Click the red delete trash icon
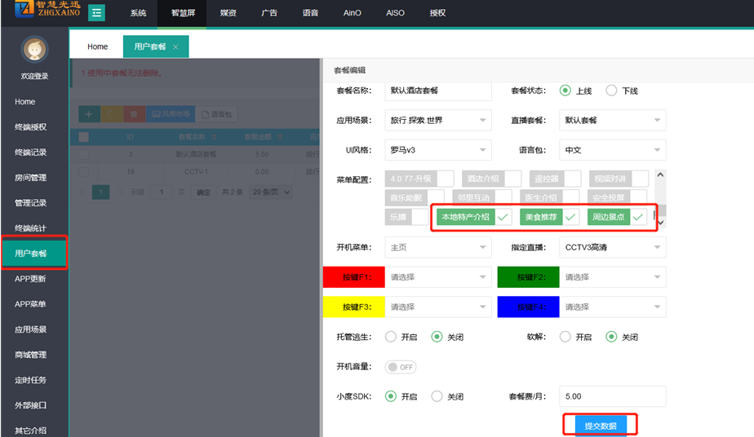This screenshot has width=754, height=437. point(133,114)
